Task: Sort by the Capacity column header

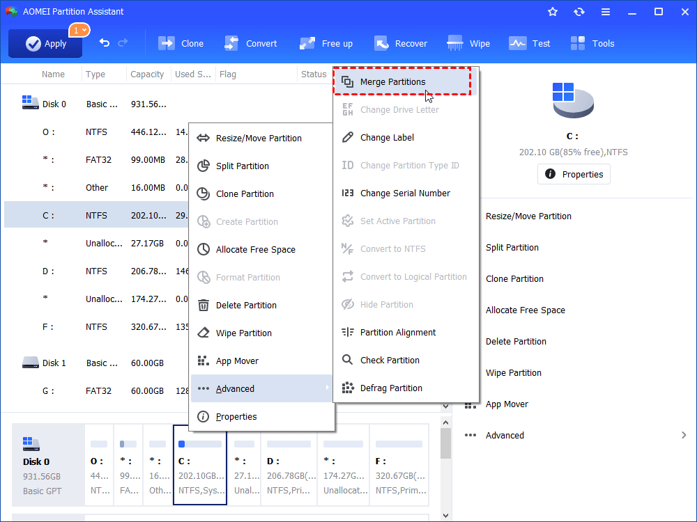Action: [x=147, y=74]
